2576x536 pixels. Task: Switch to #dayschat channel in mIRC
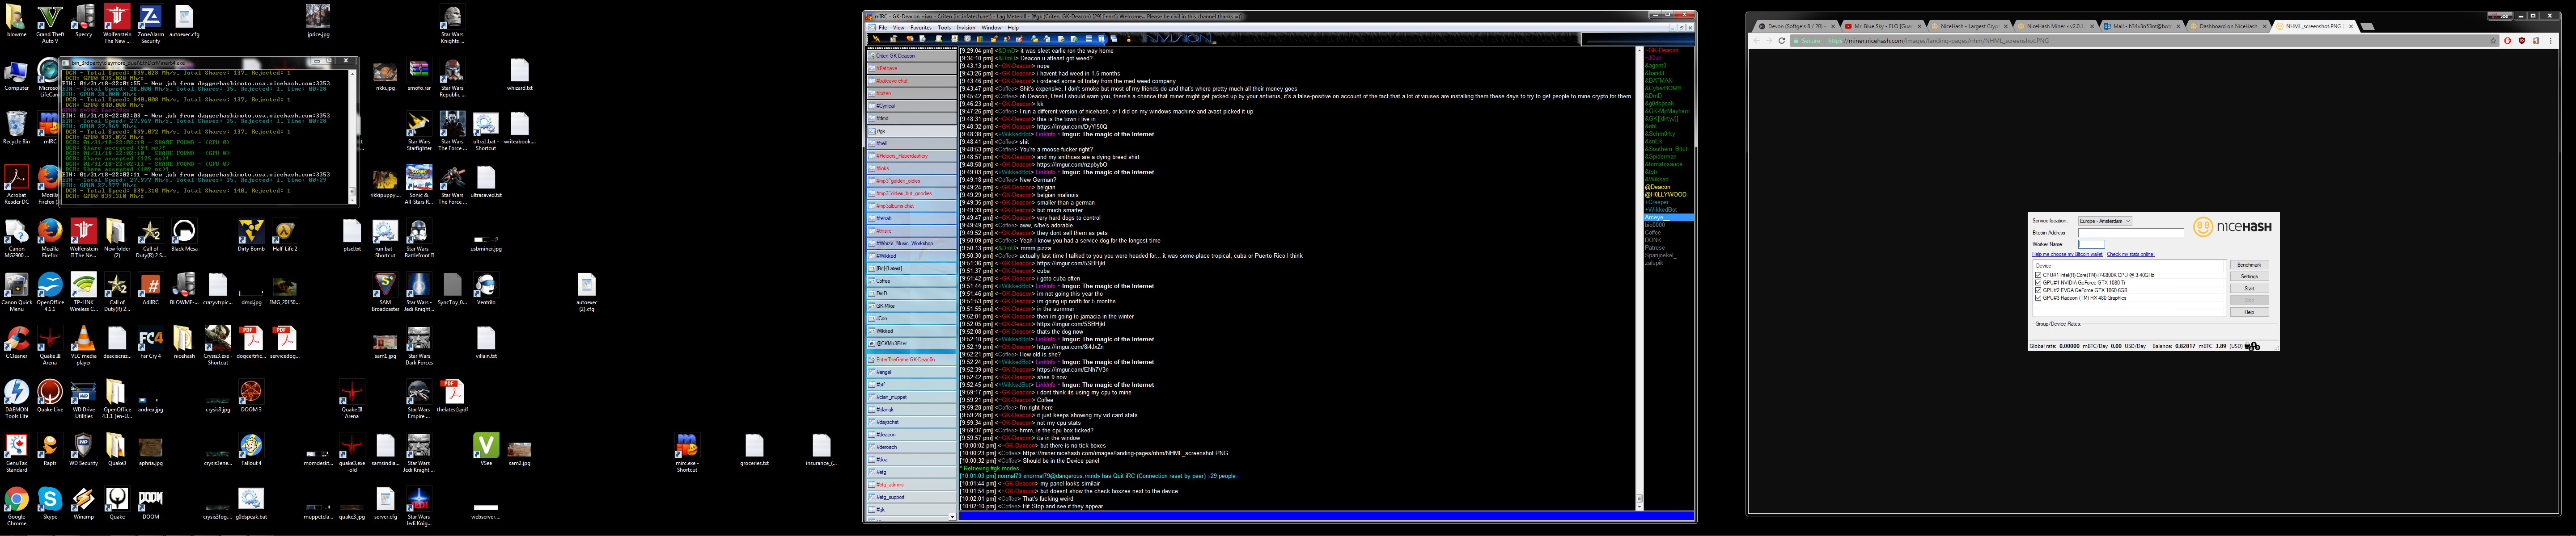[911, 422]
